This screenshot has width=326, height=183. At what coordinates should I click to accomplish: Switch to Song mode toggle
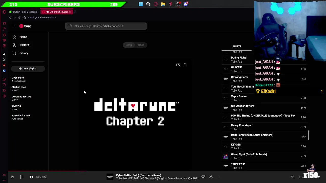pos(129,45)
